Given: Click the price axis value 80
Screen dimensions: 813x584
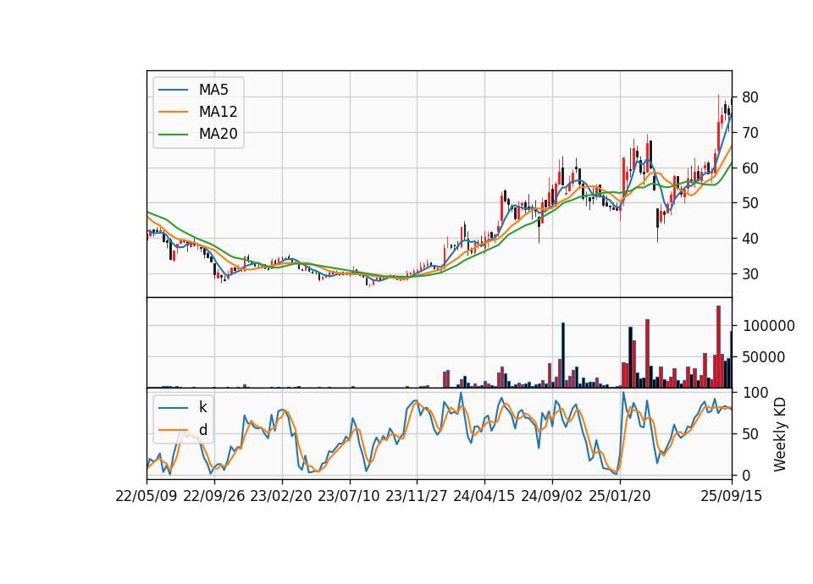Looking at the screenshot, I should [750, 97].
